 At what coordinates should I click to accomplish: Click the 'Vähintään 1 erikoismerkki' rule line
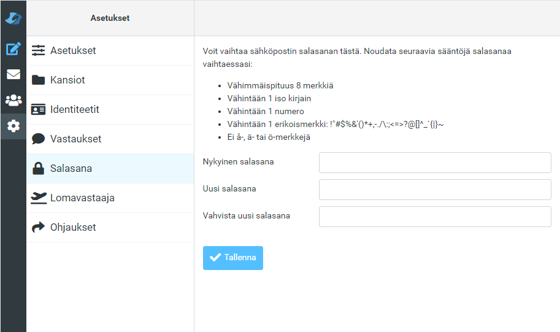pos(336,124)
